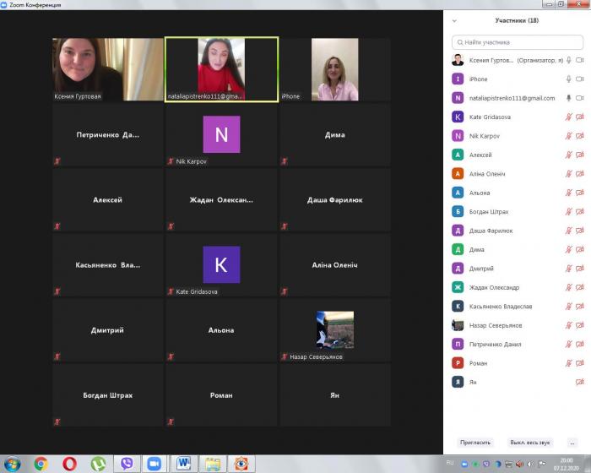Click the muted microphone icon for Kate Gridasova
Image resolution: width=591 pixels, height=473 pixels.
[x=568, y=117]
